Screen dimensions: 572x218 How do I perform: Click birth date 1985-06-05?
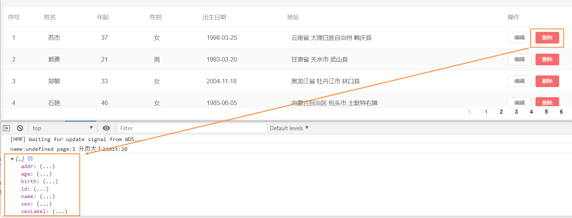pyautogui.click(x=222, y=103)
